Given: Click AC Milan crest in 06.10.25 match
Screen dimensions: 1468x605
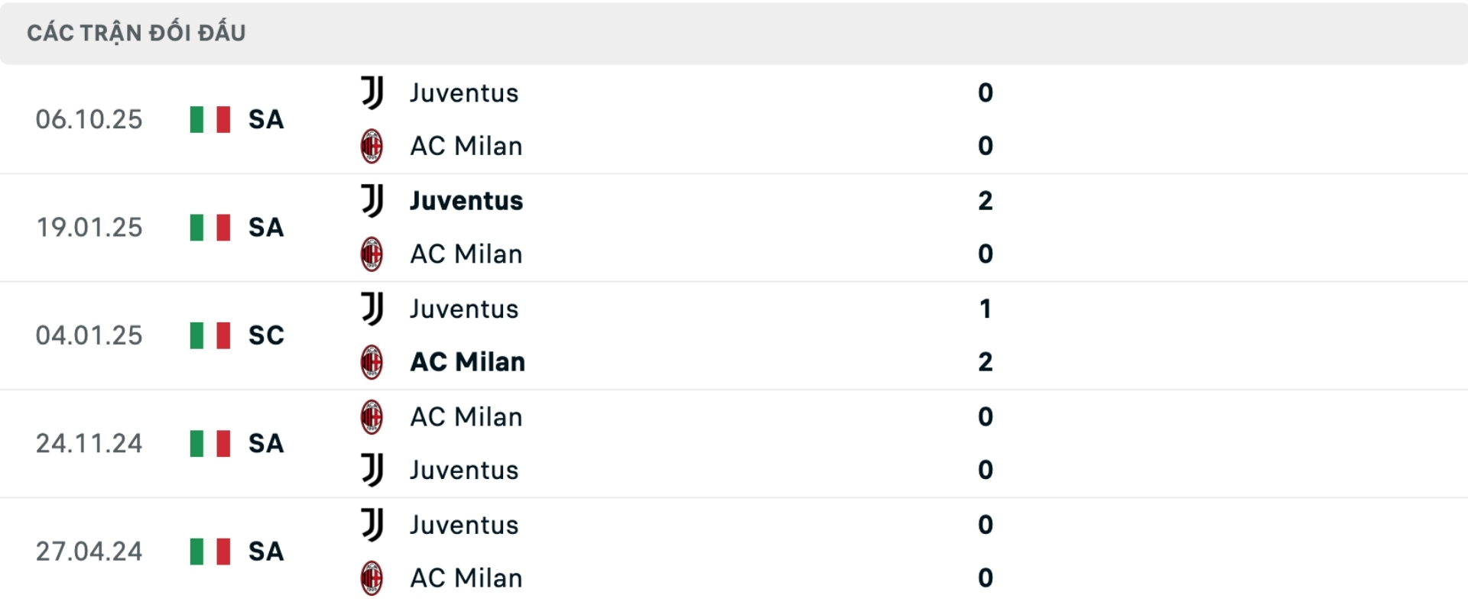Looking at the screenshot, I should 372,146.
